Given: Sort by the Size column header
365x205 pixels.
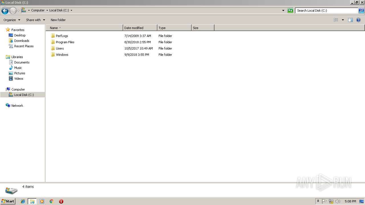Looking at the screenshot, I should [203, 28].
